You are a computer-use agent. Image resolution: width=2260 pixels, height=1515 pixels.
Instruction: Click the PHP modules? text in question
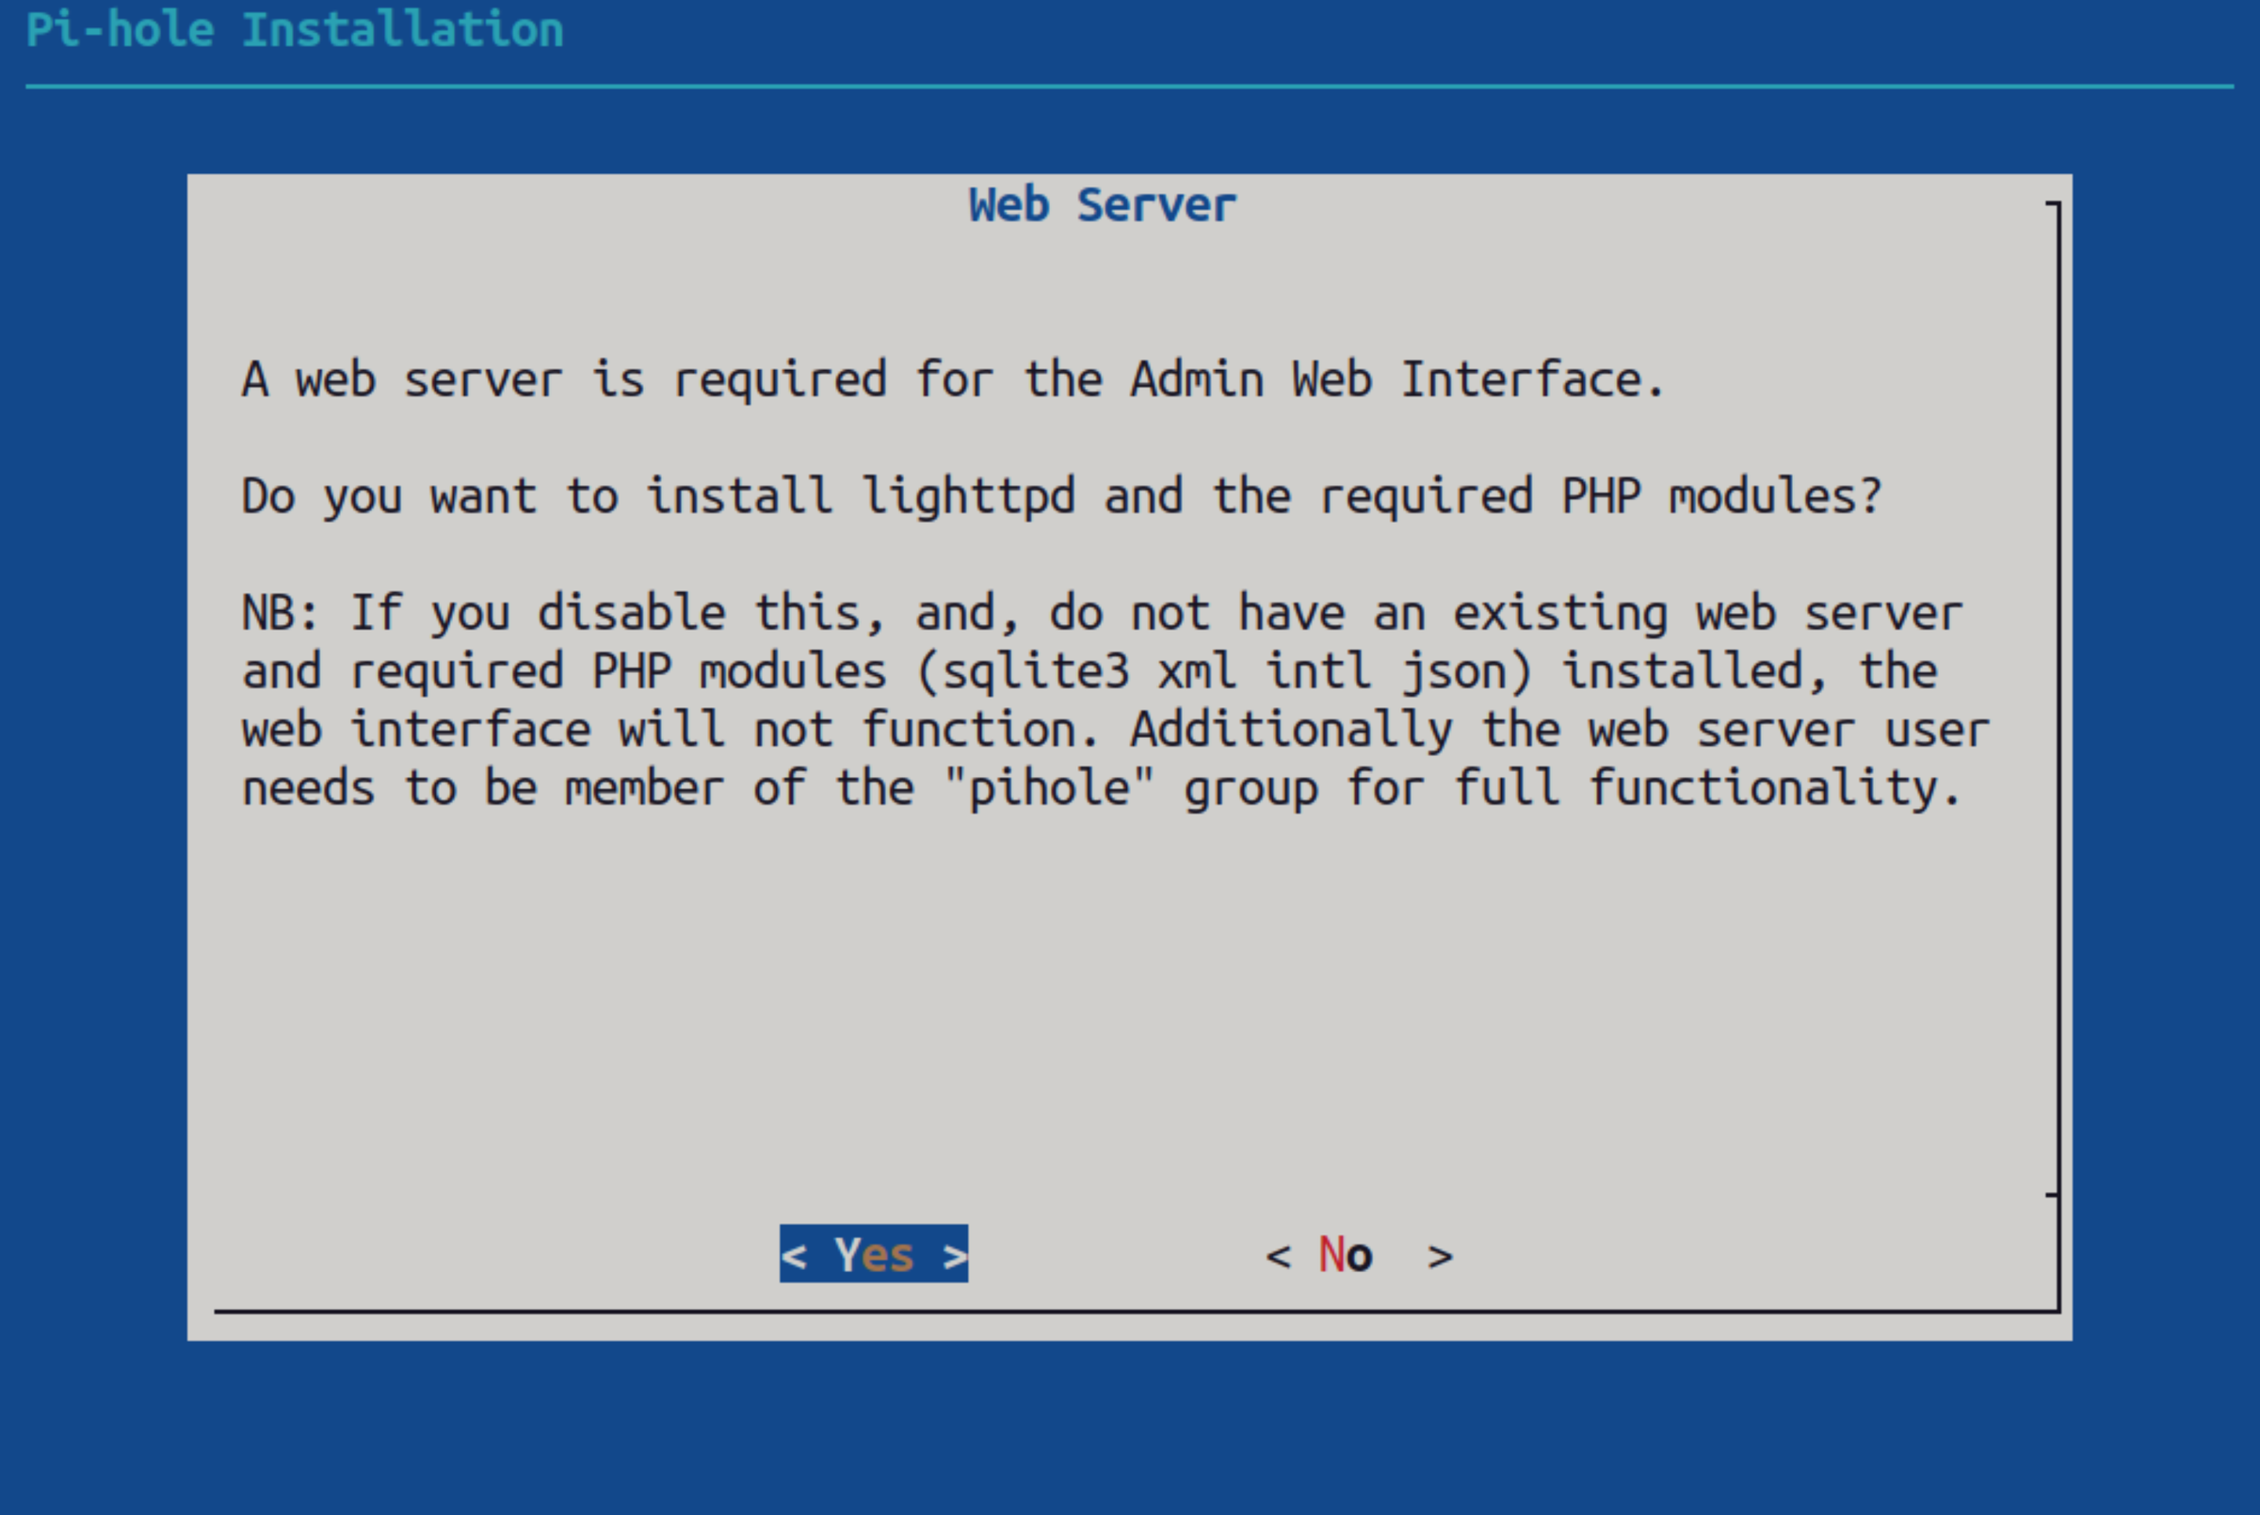click(x=1720, y=496)
